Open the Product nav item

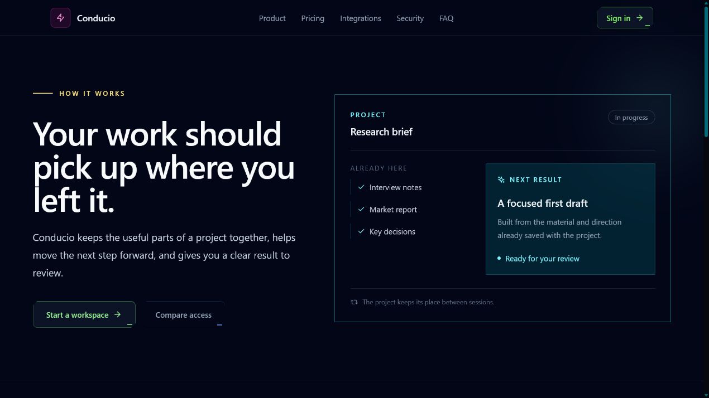272,18
